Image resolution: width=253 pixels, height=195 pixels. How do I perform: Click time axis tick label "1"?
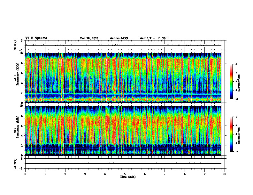45,174
